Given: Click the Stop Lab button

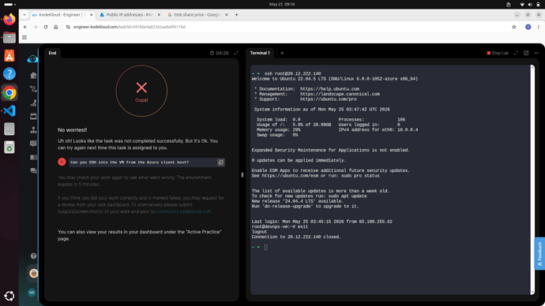Looking at the screenshot, I should click(498, 53).
